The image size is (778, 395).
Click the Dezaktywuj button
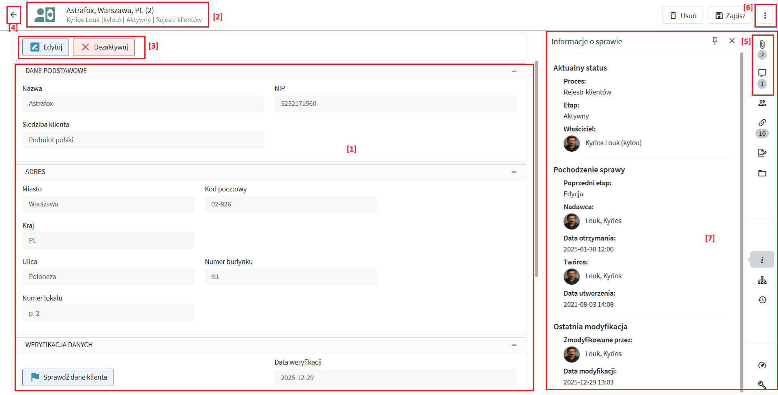[x=104, y=47]
